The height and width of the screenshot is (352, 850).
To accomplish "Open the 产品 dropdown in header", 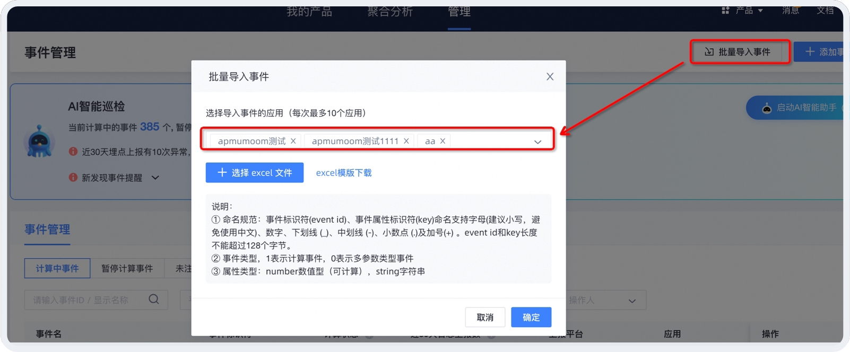I will [742, 10].
